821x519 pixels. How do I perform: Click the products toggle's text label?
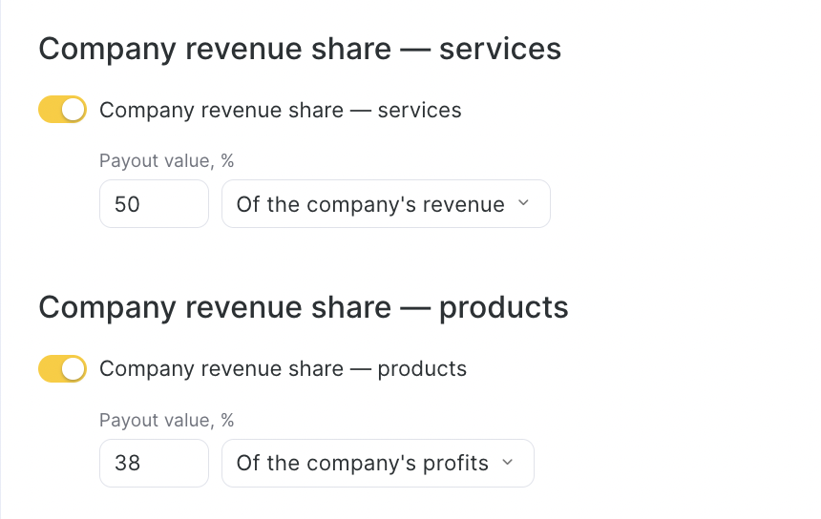[x=283, y=368]
